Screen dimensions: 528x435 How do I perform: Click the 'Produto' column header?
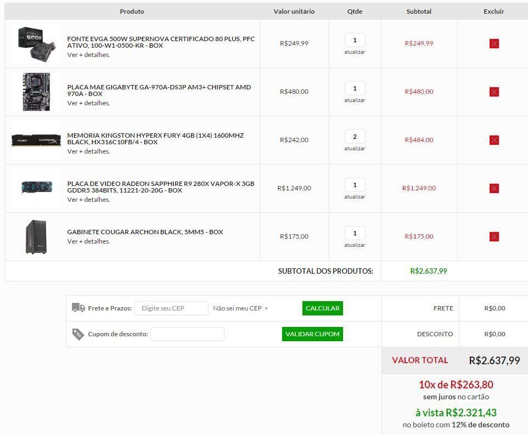point(132,12)
